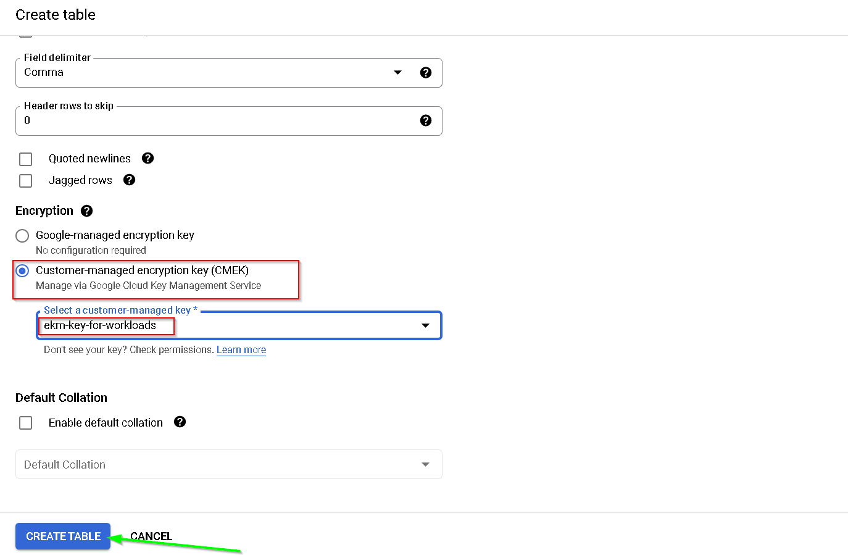Click the CREATE TABLE button
848x555 pixels.
[63, 536]
